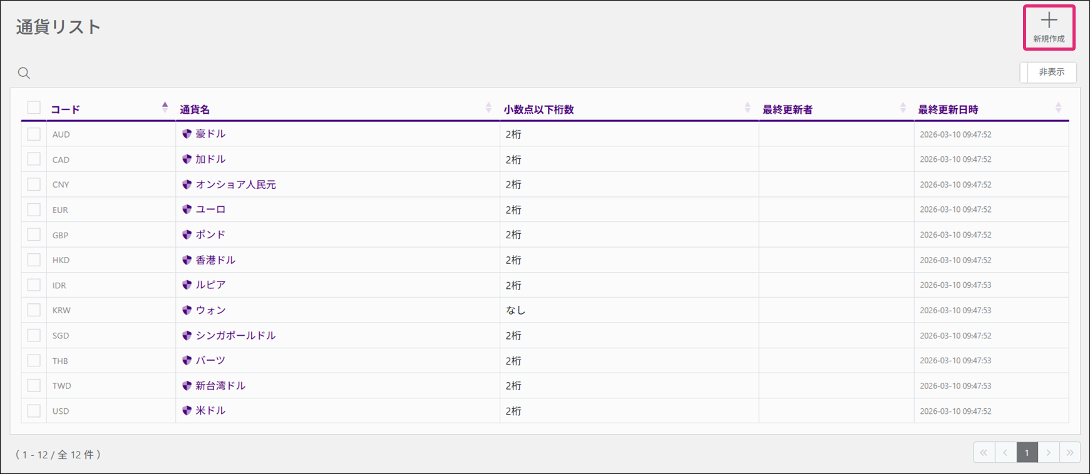Select page 1 in pagination
The height and width of the screenshot is (474, 1090).
click(1027, 453)
